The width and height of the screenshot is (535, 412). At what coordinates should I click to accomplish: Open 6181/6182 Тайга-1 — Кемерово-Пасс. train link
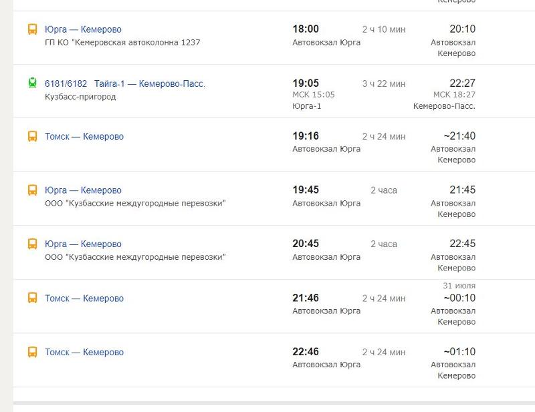coord(125,83)
